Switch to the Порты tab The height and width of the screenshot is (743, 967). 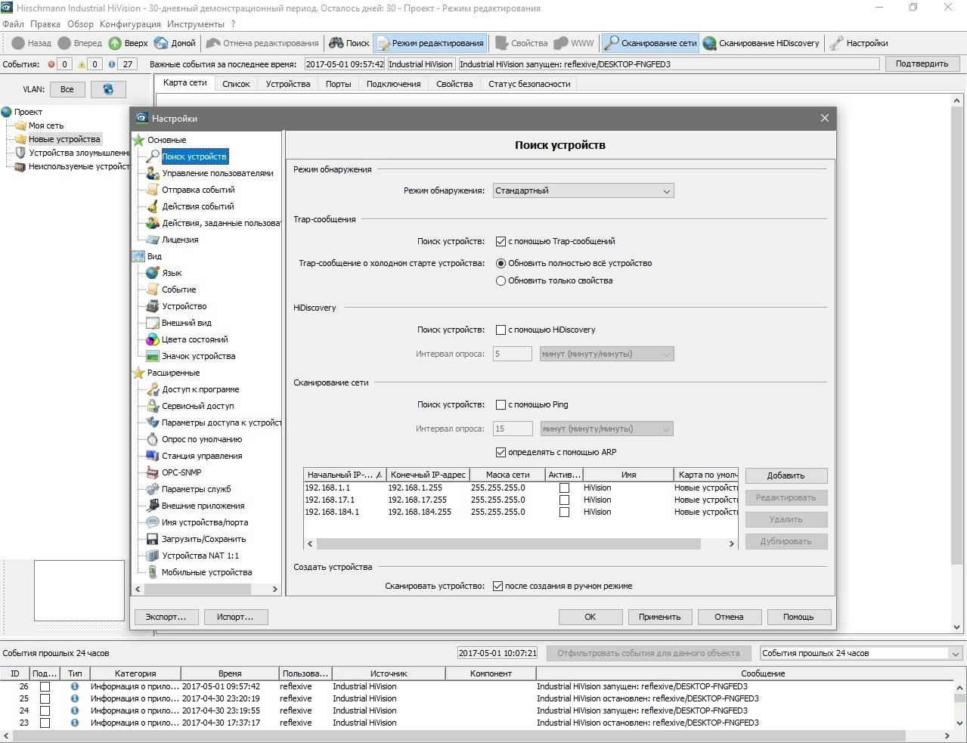(x=338, y=84)
